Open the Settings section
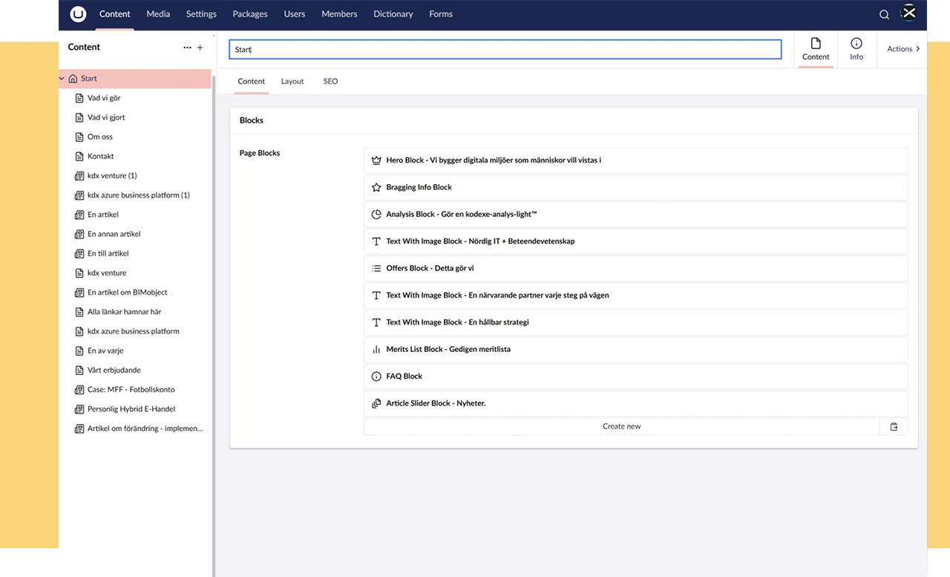 point(201,14)
